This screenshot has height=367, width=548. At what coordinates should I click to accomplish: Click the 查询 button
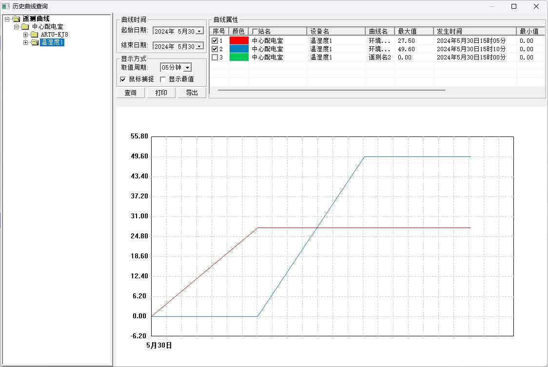coord(130,93)
